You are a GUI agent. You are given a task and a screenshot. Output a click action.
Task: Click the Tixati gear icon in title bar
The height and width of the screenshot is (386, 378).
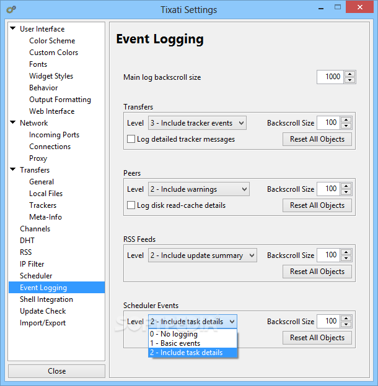tap(11, 9)
